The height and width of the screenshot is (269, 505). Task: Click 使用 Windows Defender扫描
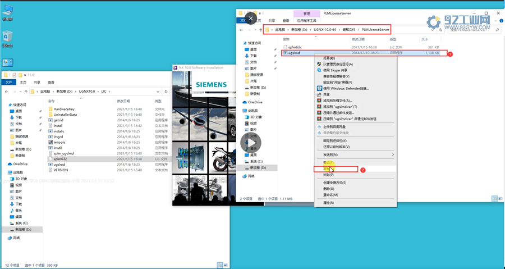(346, 88)
